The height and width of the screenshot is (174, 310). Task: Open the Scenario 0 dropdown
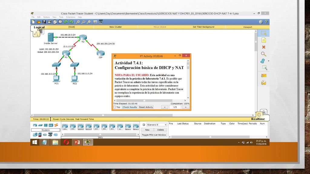[157, 125]
